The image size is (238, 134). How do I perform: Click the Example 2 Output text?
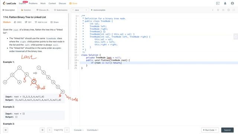point(12,117)
